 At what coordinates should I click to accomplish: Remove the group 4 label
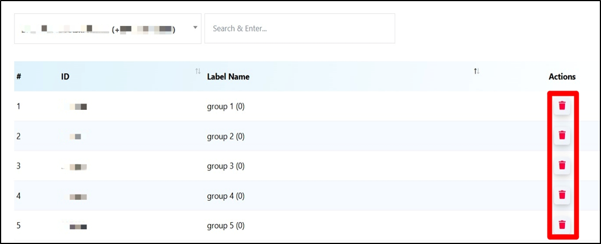[x=562, y=195]
